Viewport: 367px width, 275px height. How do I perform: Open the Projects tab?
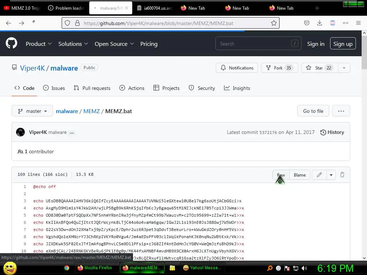[166, 88]
